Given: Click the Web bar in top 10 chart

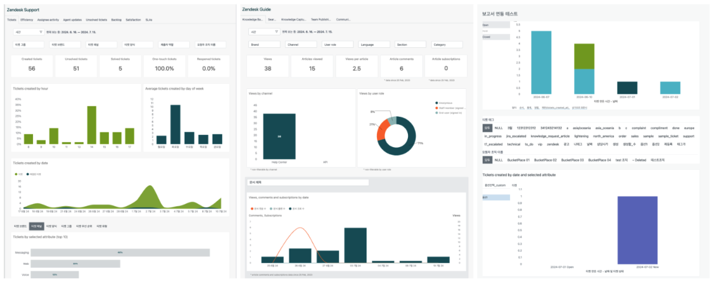Looking at the screenshot, I should 76,263.
